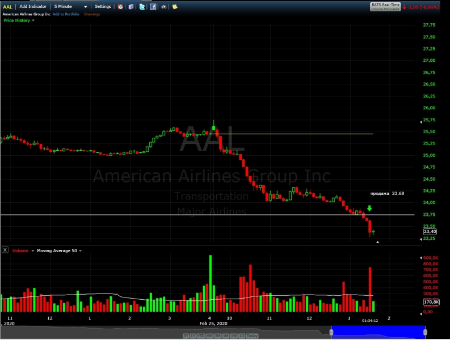Viewport: 450px width, 340px height.
Task: Click the blue selected range region
Action: point(378,332)
